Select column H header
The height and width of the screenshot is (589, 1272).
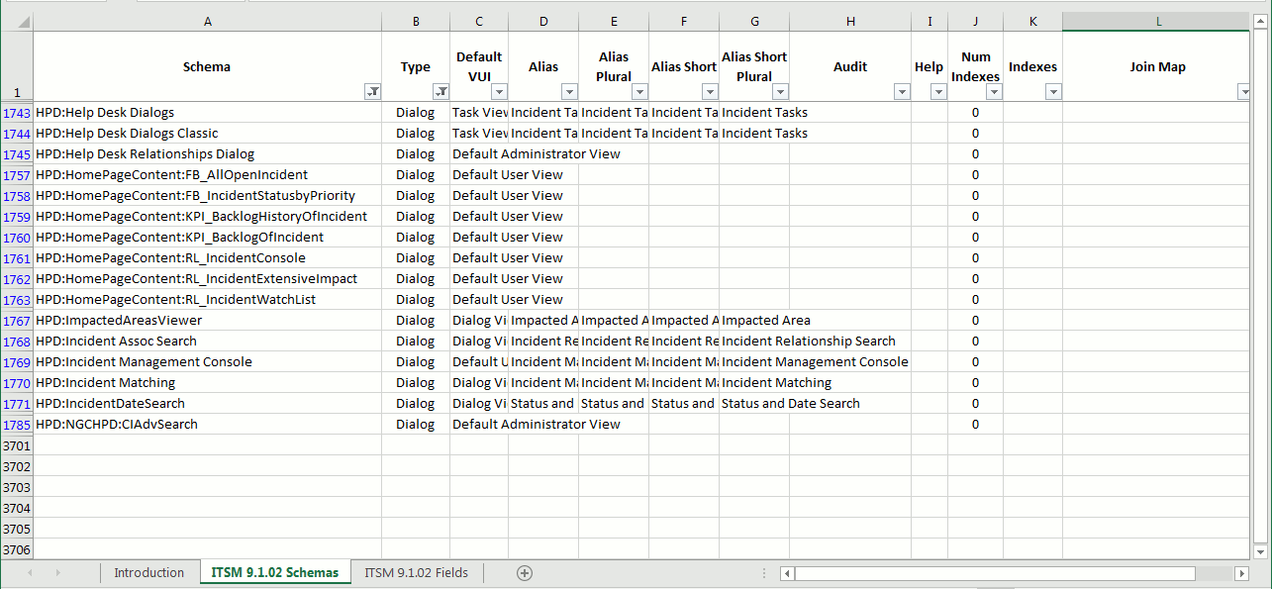[x=850, y=22]
